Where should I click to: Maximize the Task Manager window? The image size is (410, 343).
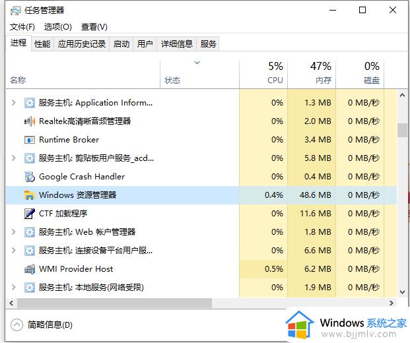[x=362, y=10]
